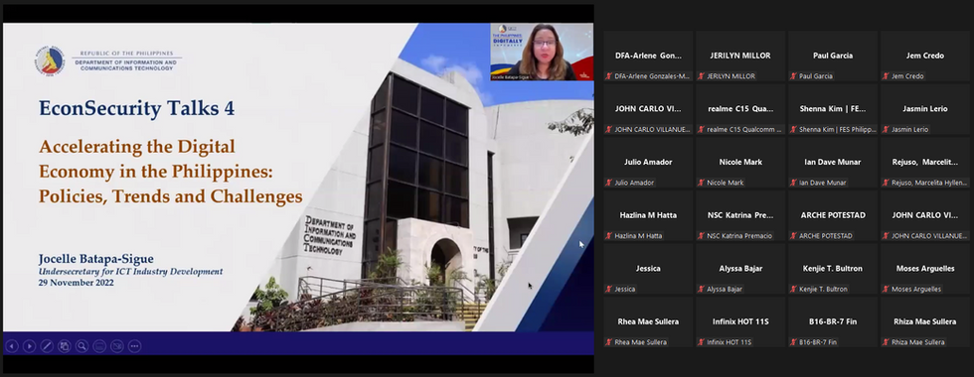Screen dimensions: 974x377
Task: Advance to next slide with forward arrow
Action: click(x=29, y=346)
